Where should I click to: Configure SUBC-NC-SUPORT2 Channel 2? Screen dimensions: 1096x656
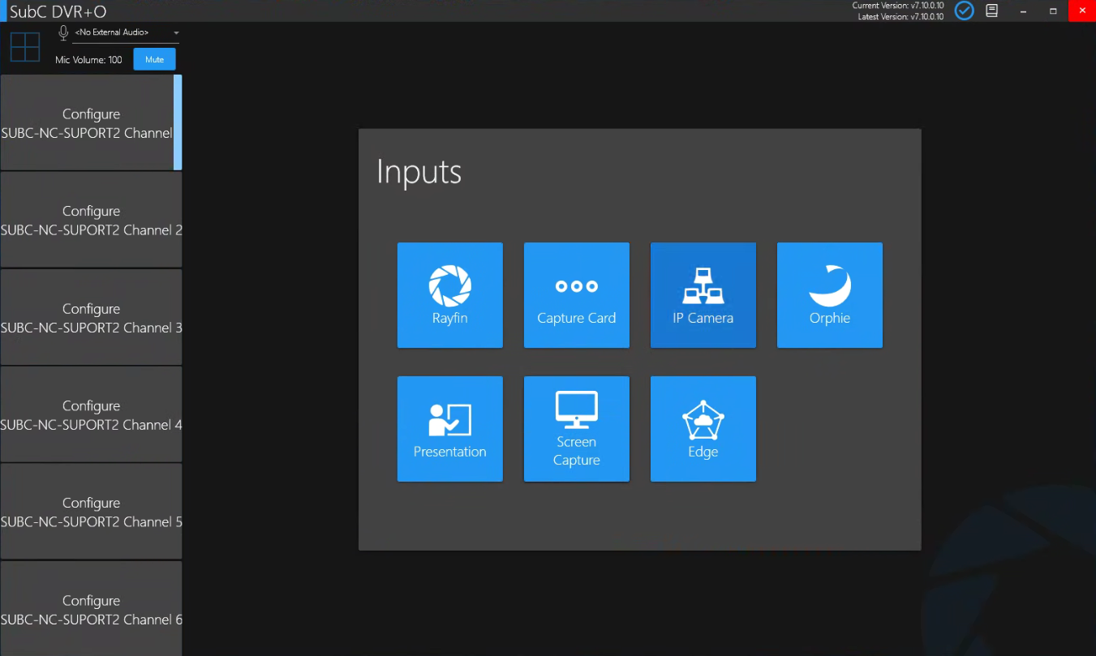91,220
